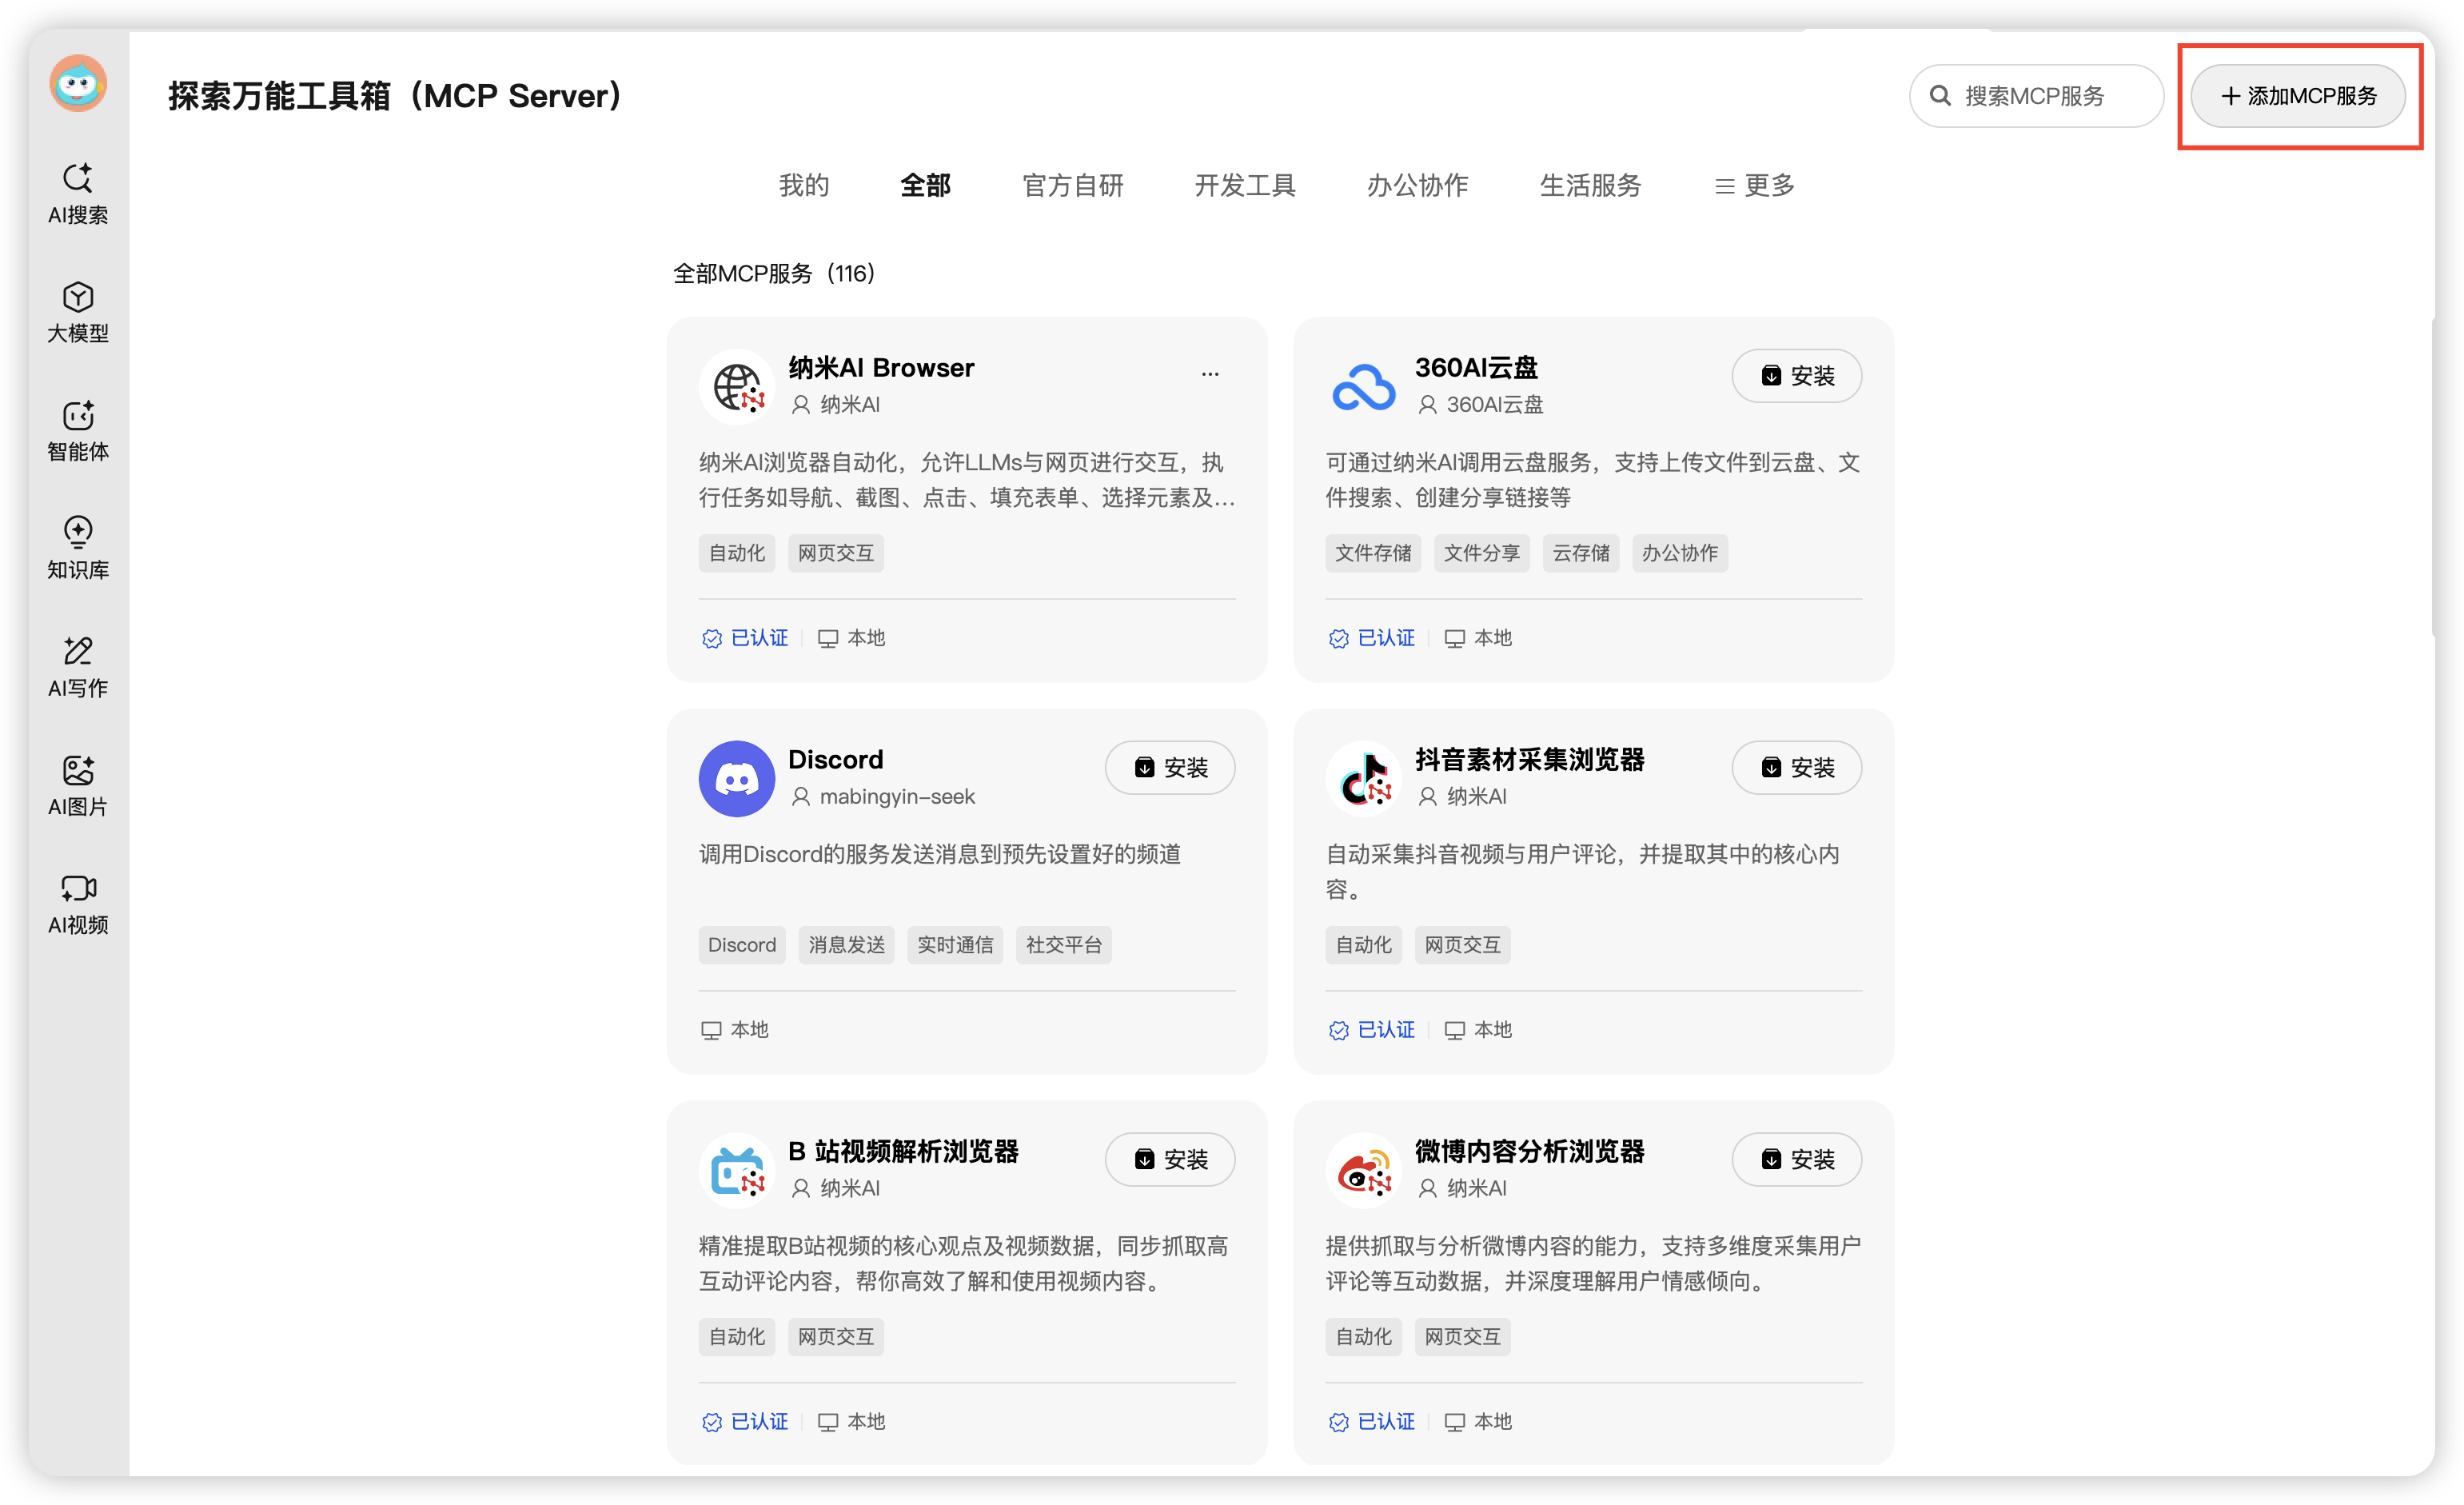Switch to the 全部 tab

(x=925, y=186)
